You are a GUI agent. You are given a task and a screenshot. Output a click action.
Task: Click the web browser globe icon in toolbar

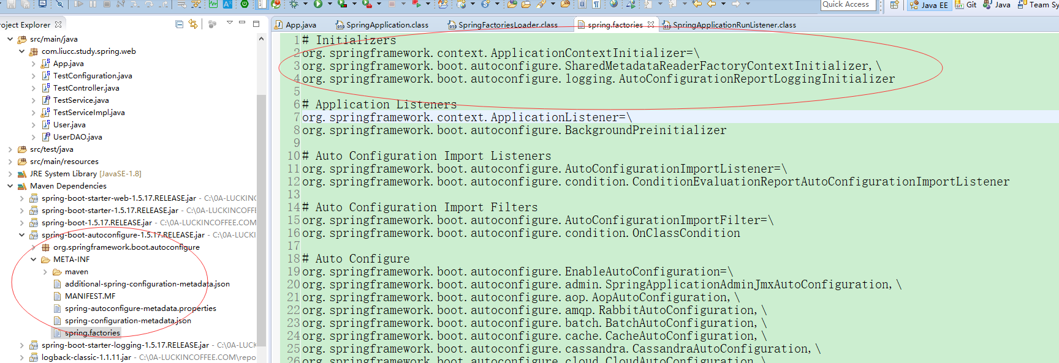(x=613, y=4)
